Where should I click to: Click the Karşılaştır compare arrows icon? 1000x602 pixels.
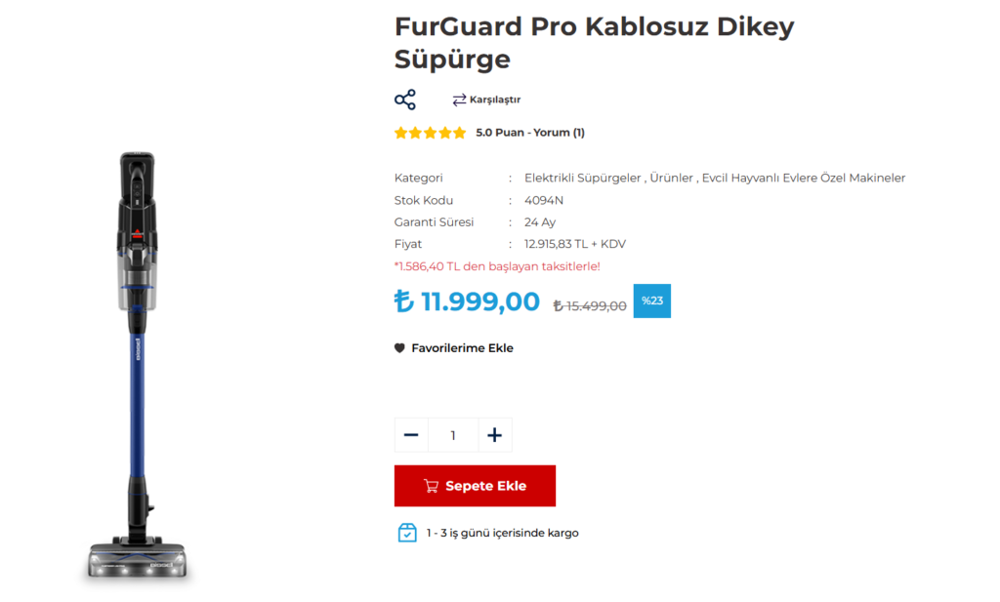(x=459, y=100)
